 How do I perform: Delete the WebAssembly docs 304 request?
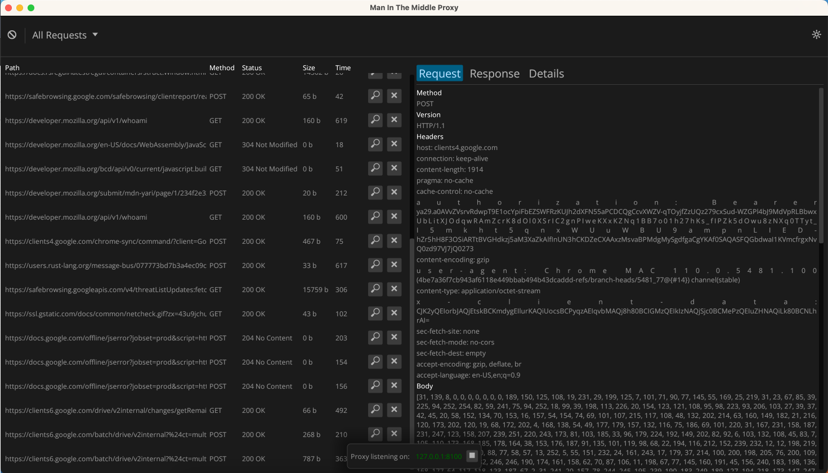(395, 144)
